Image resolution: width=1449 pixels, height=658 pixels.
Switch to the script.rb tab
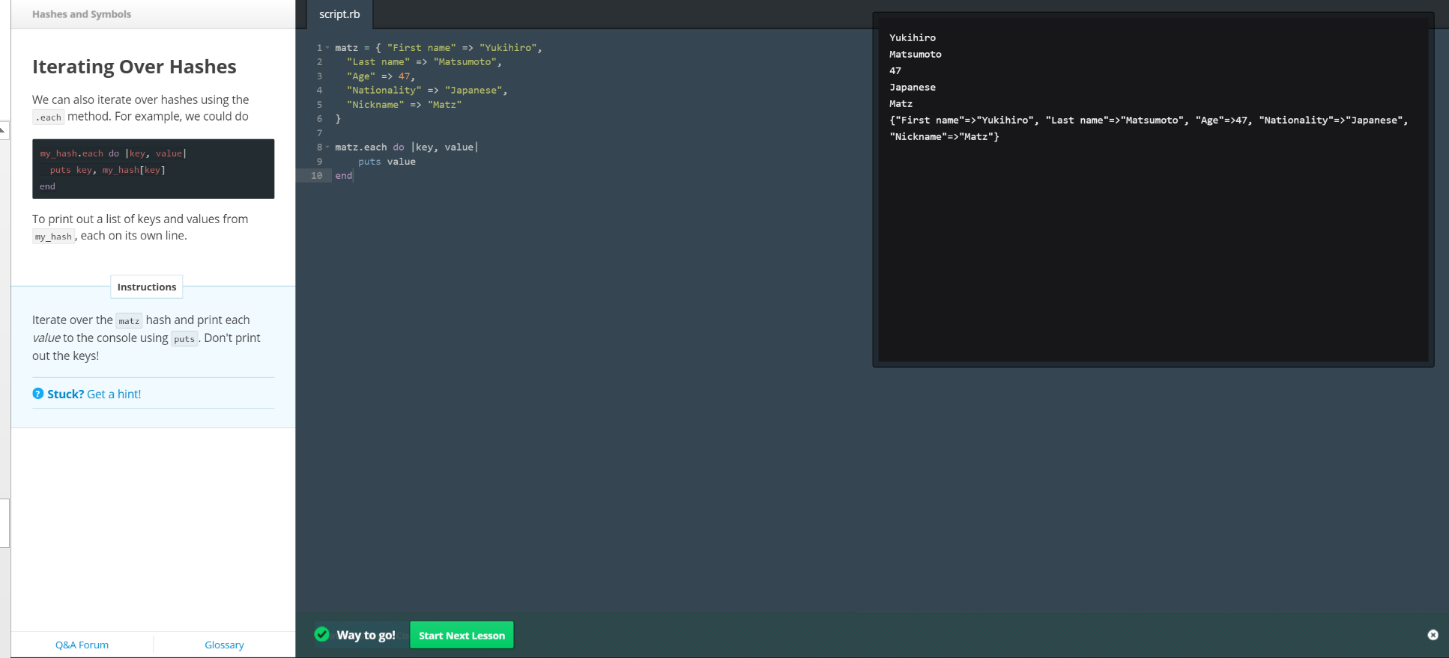pos(339,14)
